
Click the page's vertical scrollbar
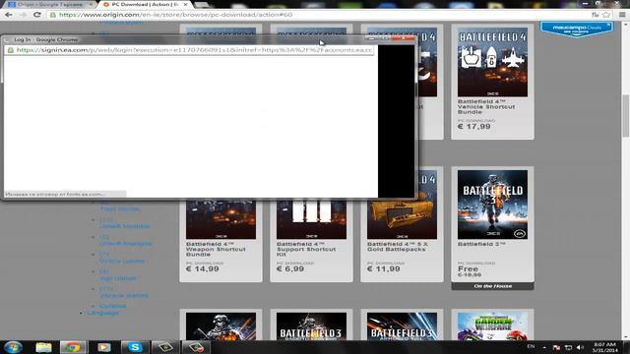tap(626, 116)
